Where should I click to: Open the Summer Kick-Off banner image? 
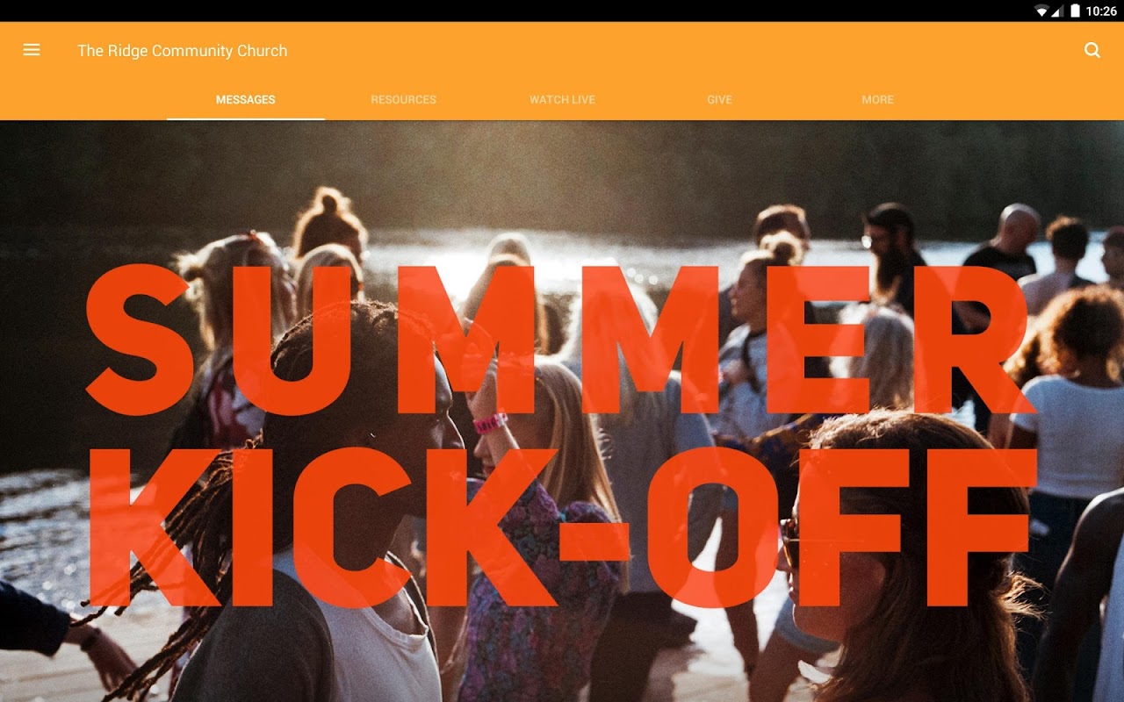562,411
